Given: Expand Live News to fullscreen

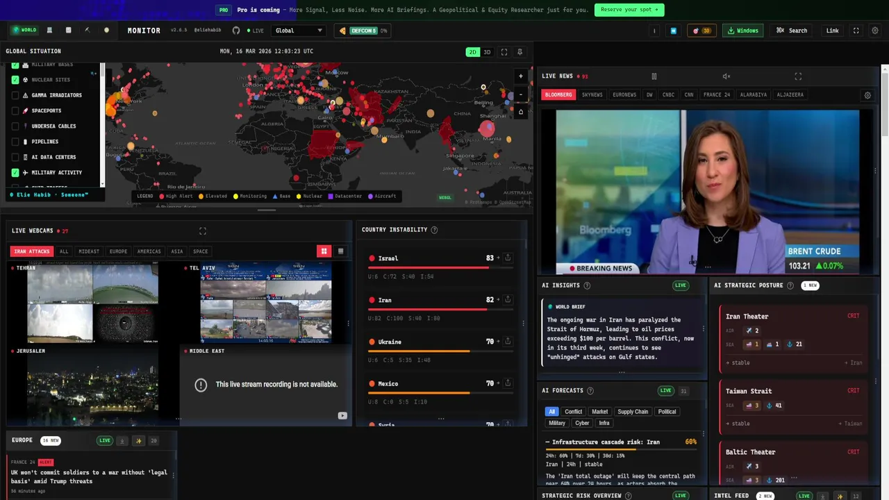Looking at the screenshot, I should click(798, 76).
